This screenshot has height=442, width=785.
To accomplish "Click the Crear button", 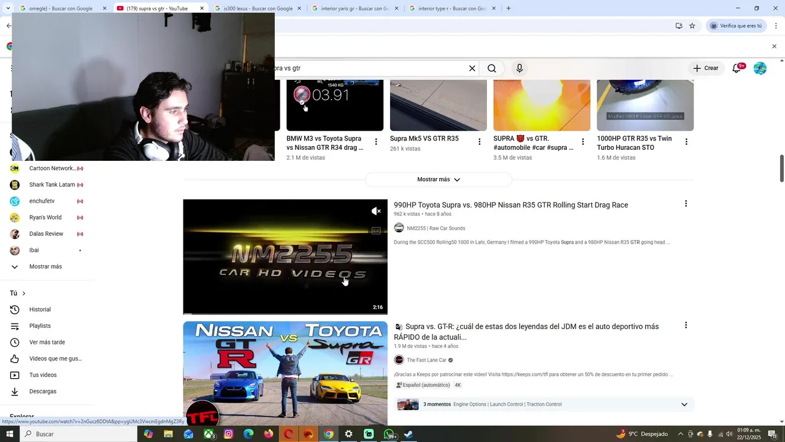I will [705, 68].
